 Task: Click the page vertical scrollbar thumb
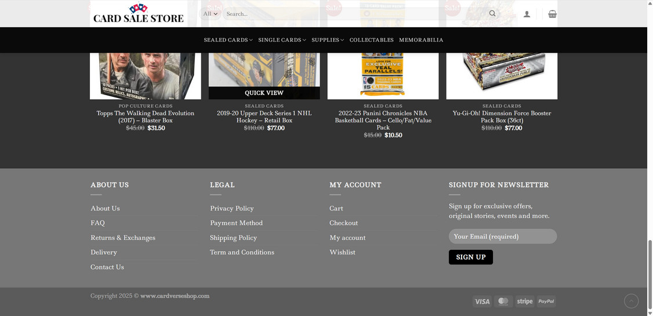pyautogui.click(x=650, y=275)
